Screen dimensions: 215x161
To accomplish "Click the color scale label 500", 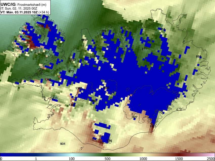I will pyautogui.click(x=107, y=159).
